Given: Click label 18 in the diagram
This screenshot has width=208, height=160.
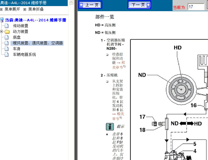Looking at the screenshot, I should tap(142, 130).
